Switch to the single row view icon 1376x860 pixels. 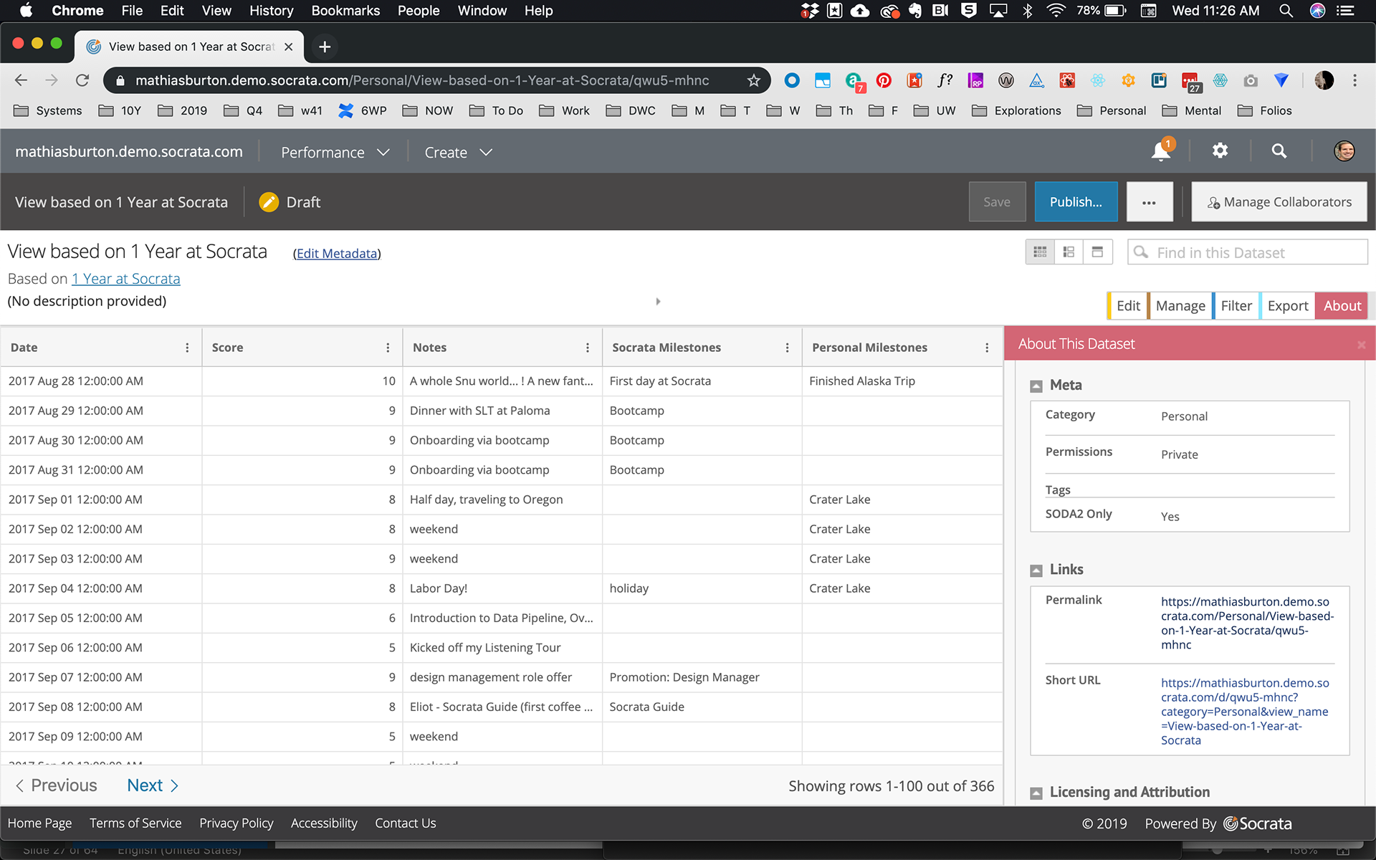[x=1097, y=252]
